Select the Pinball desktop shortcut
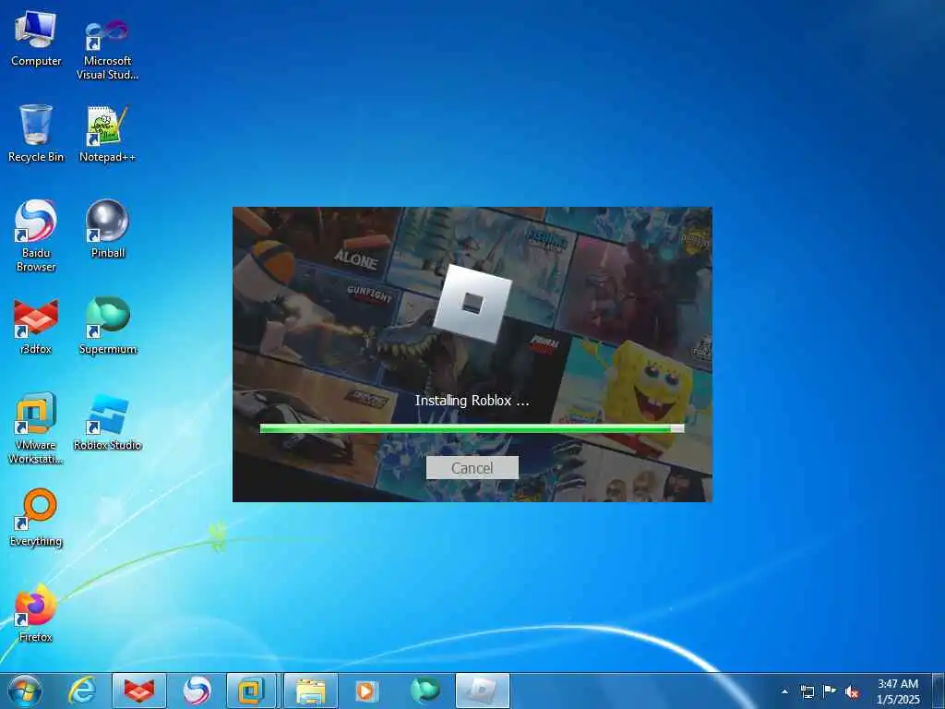The image size is (945, 709). (107, 229)
